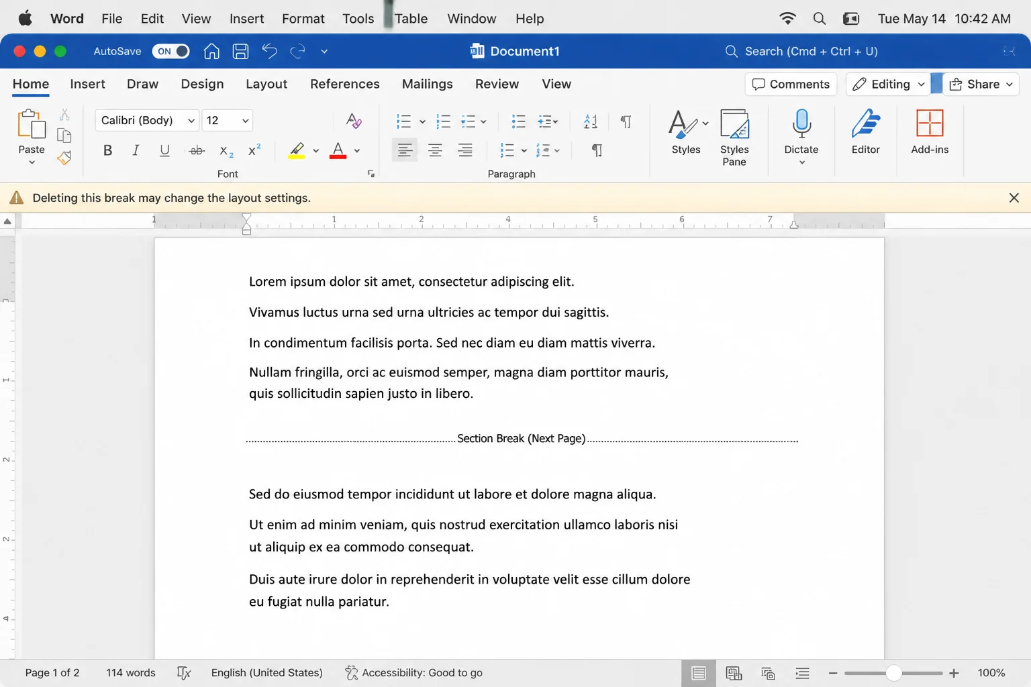Decrease paragraph indent

point(518,121)
